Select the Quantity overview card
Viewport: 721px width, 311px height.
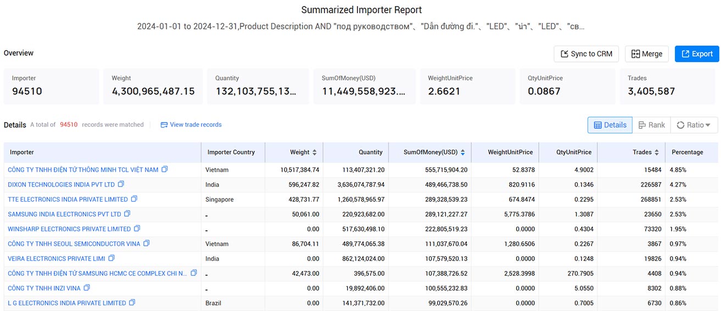tap(258, 86)
